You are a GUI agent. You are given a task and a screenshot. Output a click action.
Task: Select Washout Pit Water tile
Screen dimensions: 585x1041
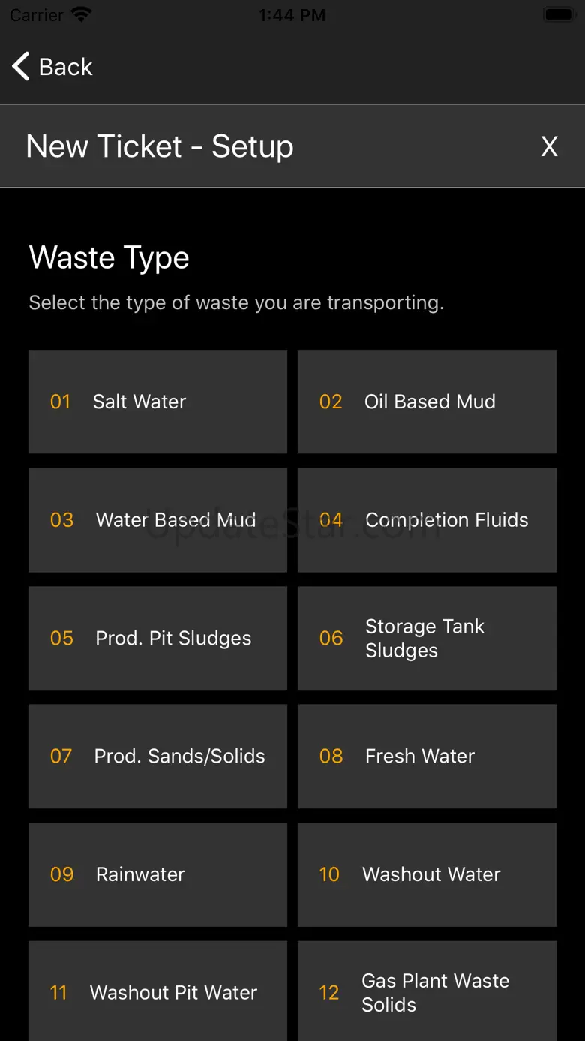[157, 991]
